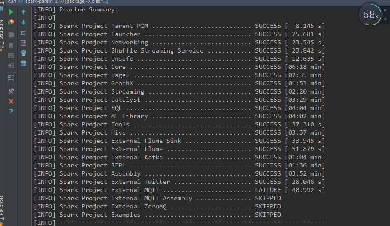Click the SKIPPED status for MQTT Assembly
390x226 pixels.
(x=268, y=199)
